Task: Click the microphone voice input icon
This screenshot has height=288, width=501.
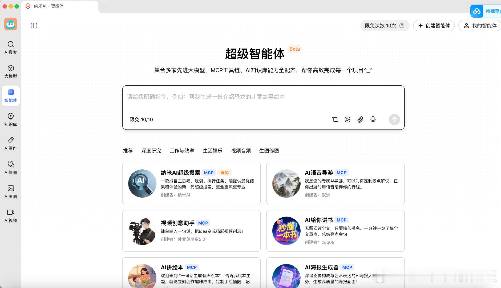Action: pos(373,119)
